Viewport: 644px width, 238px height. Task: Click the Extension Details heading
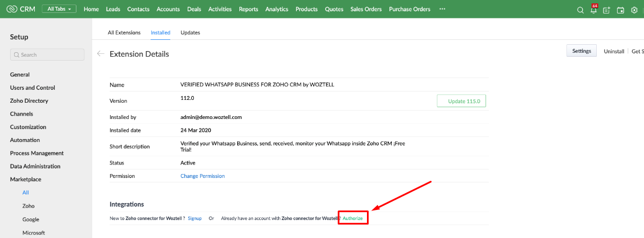pyautogui.click(x=139, y=54)
